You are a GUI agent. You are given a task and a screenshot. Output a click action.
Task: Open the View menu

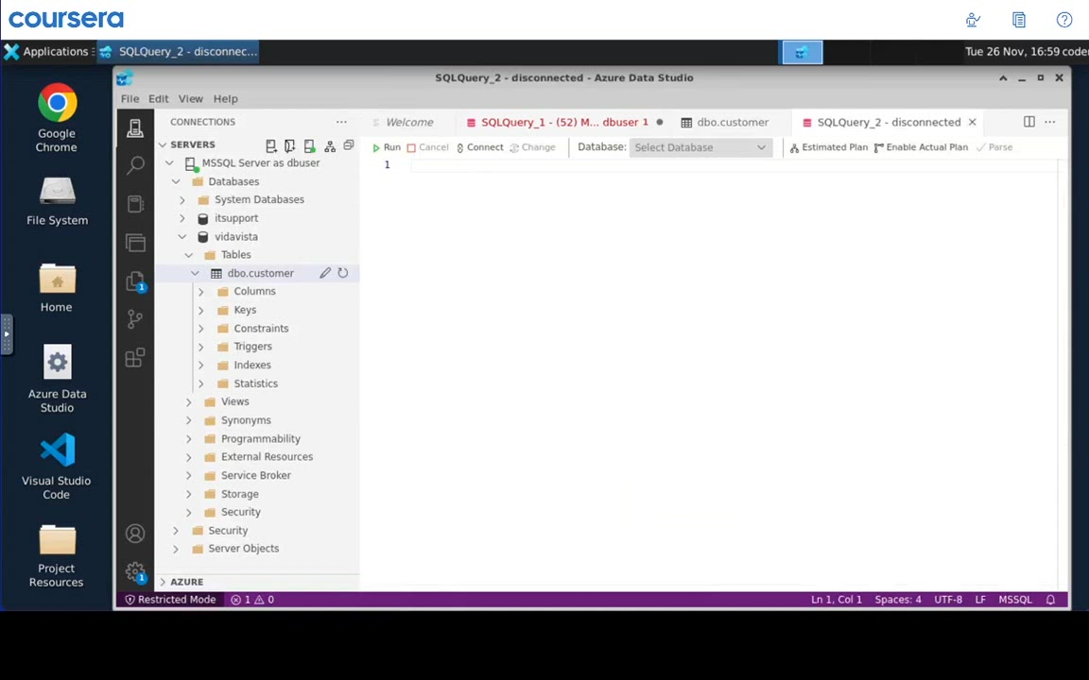(x=190, y=98)
